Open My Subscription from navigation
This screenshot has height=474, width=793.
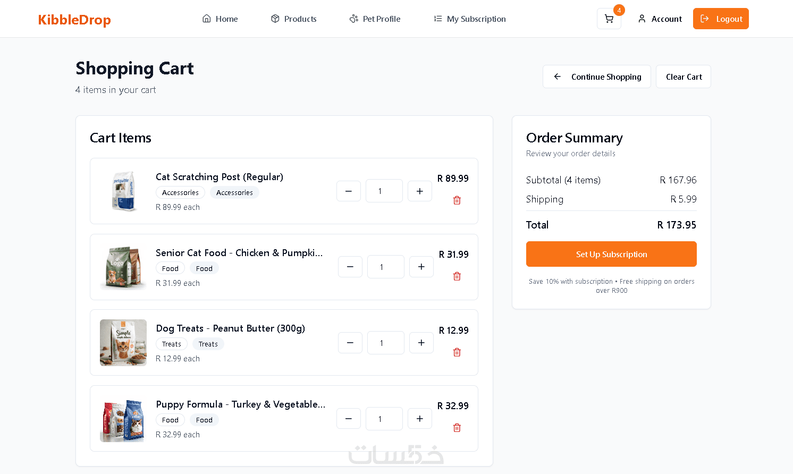coord(470,19)
